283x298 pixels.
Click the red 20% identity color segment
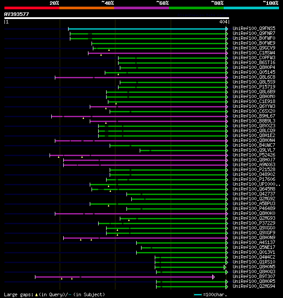[x=32, y=8]
